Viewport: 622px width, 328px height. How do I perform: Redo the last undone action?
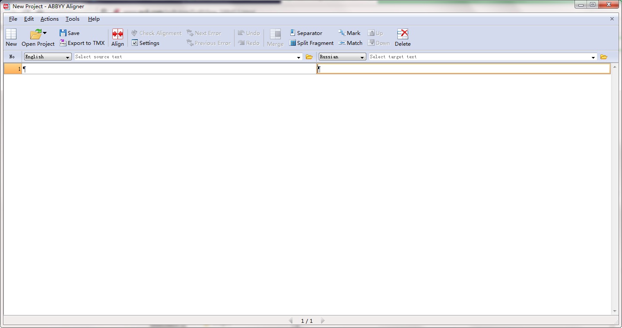click(249, 43)
